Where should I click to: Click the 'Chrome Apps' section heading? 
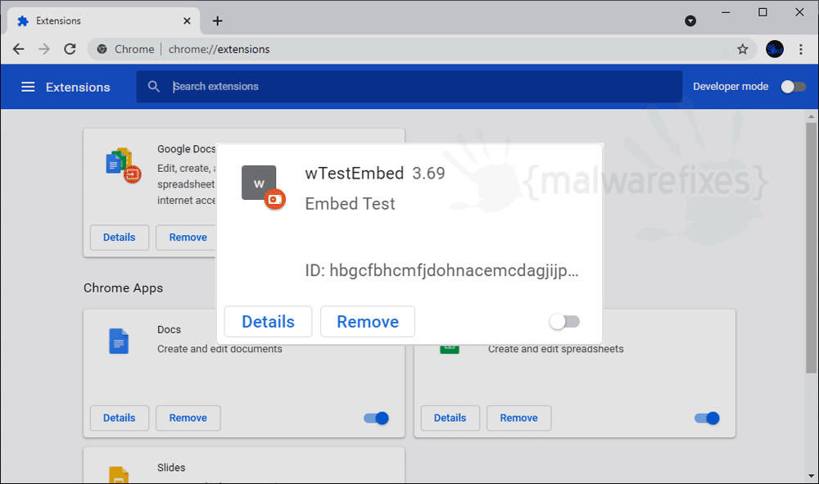pos(124,288)
